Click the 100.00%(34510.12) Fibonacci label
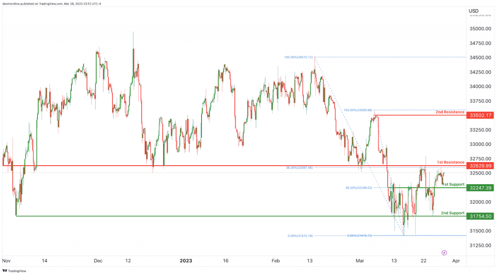The width and height of the screenshot is (497, 275). click(298, 57)
